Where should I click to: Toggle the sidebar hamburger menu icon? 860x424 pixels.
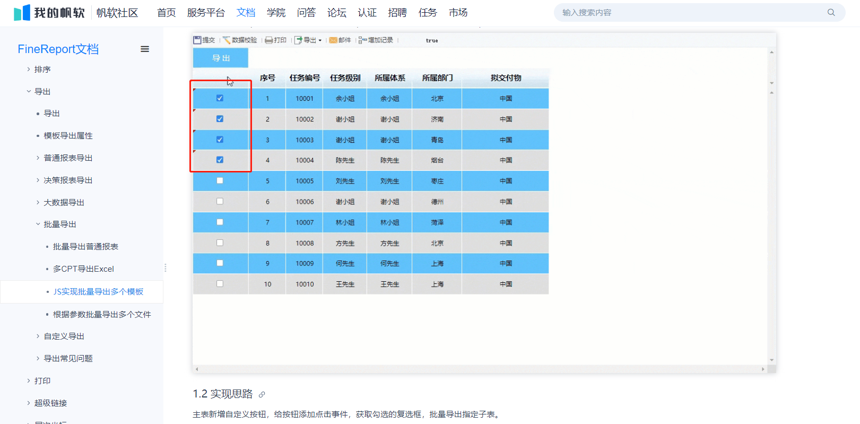(x=145, y=49)
